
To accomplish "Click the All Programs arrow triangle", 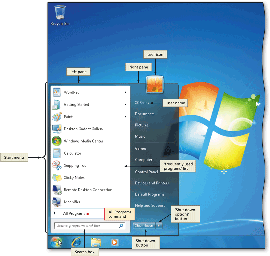I will pos(55,213).
